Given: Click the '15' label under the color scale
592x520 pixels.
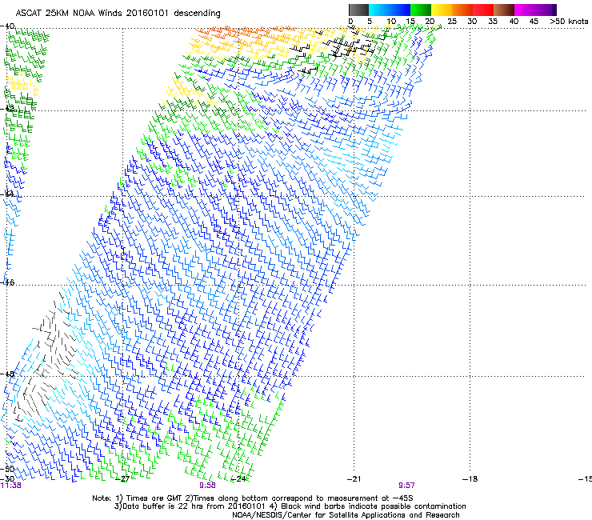Looking at the screenshot, I should [x=410, y=22].
